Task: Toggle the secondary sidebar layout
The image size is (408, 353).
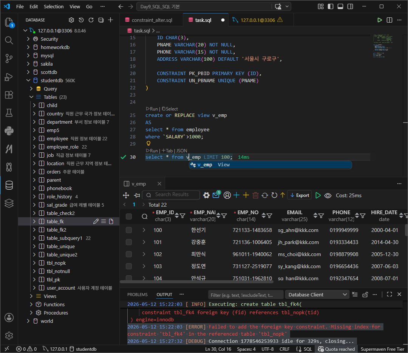Action: [350, 6]
